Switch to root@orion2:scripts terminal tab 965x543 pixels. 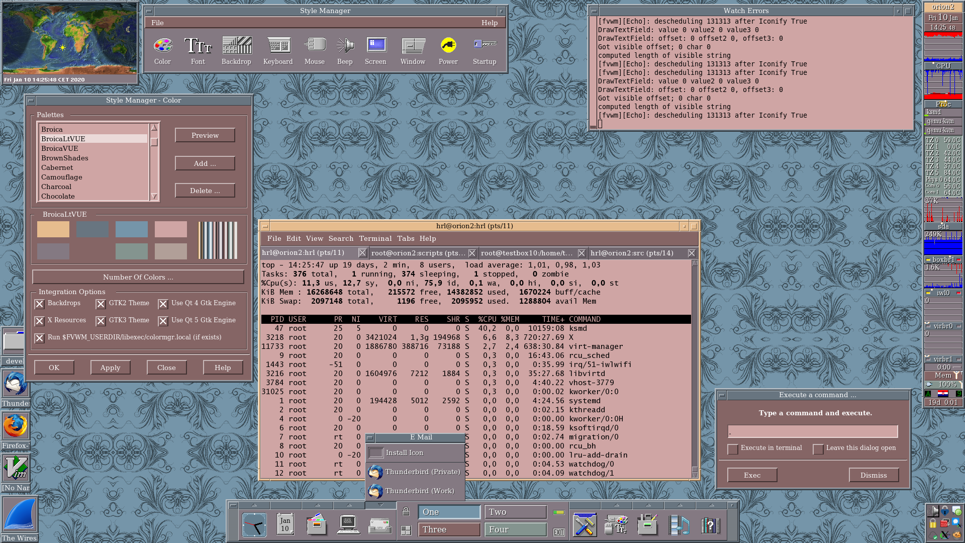coord(417,253)
